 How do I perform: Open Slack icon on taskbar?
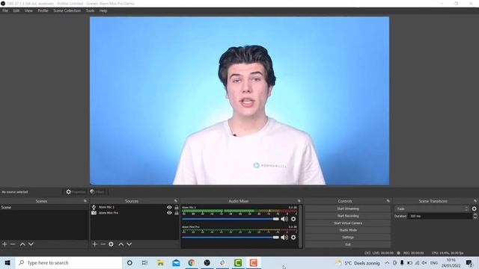(222, 262)
